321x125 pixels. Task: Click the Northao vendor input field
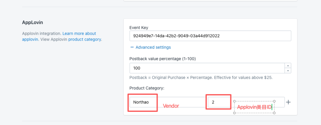[143, 102]
